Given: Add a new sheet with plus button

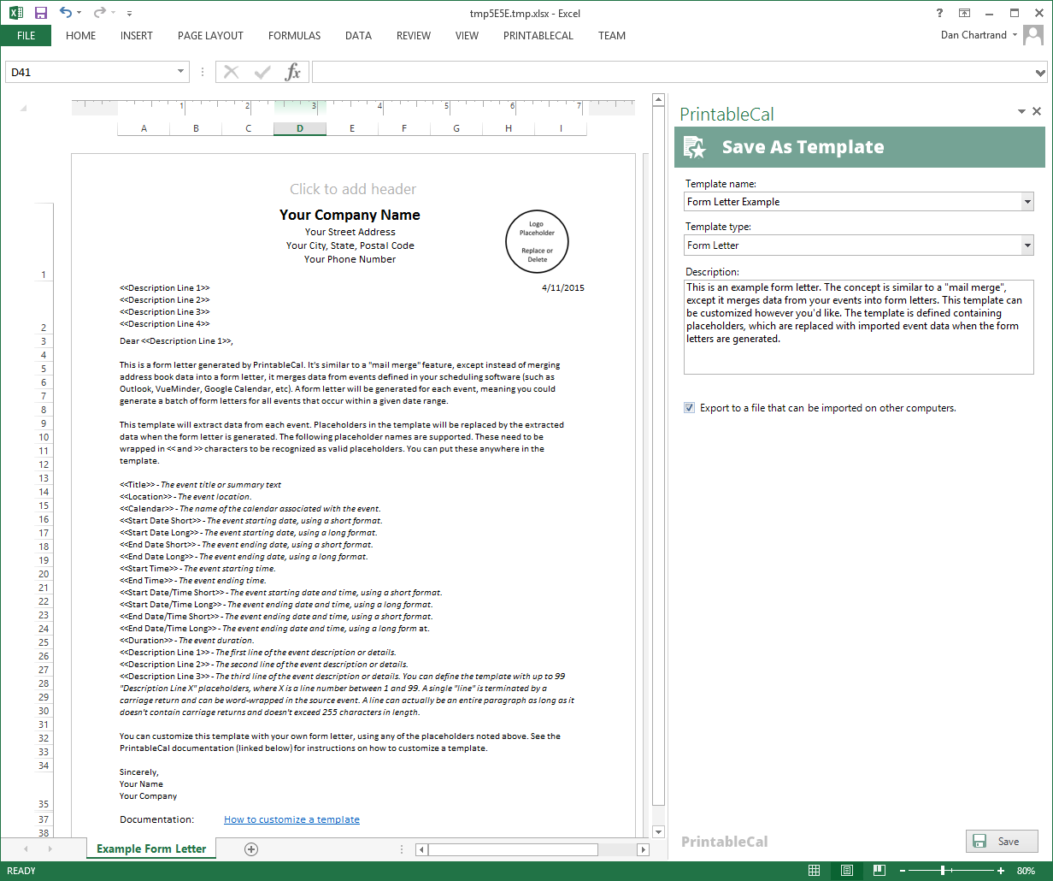Looking at the screenshot, I should click(251, 848).
